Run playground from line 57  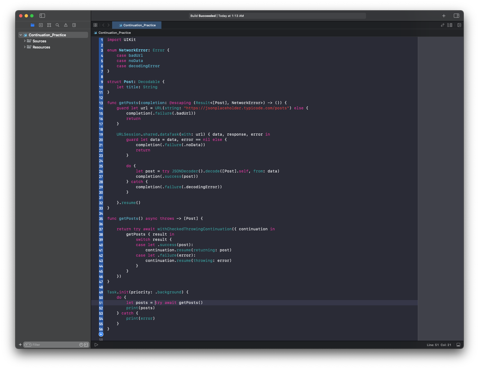point(101,334)
